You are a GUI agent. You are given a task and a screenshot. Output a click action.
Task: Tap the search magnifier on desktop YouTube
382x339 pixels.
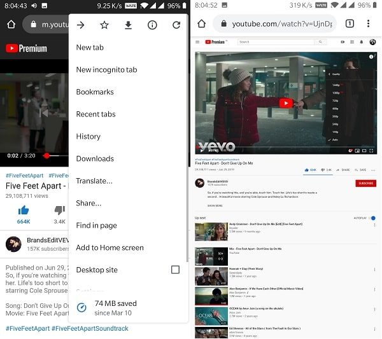pos(320,42)
